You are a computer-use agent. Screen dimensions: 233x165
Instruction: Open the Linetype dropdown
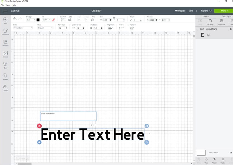point(31,20)
